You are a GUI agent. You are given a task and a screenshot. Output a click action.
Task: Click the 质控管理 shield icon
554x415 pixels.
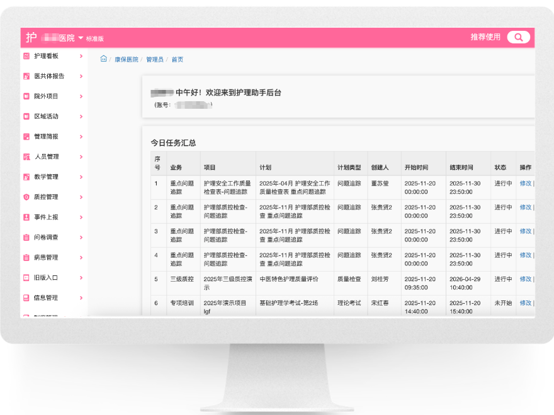click(26, 197)
